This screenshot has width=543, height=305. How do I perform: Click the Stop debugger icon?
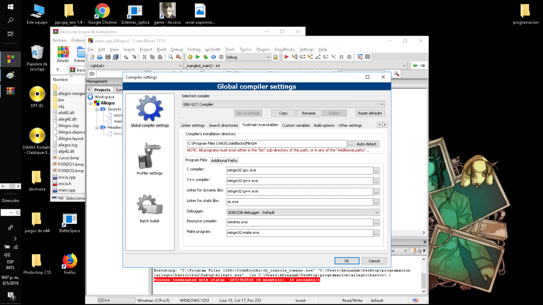pyautogui.click(x=349, y=57)
